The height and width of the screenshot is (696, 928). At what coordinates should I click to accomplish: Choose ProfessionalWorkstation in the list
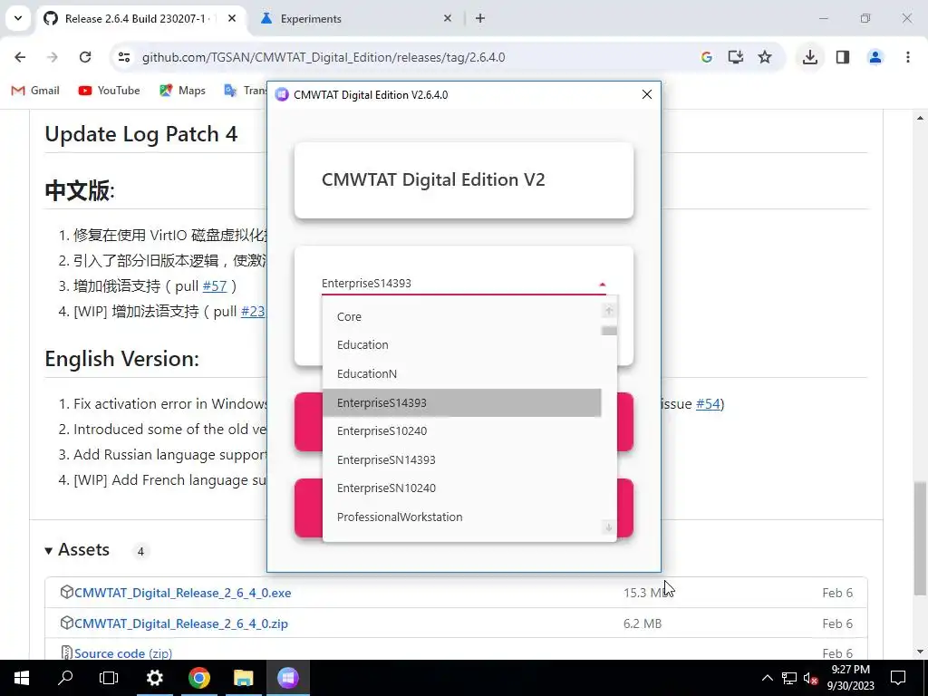click(461, 517)
